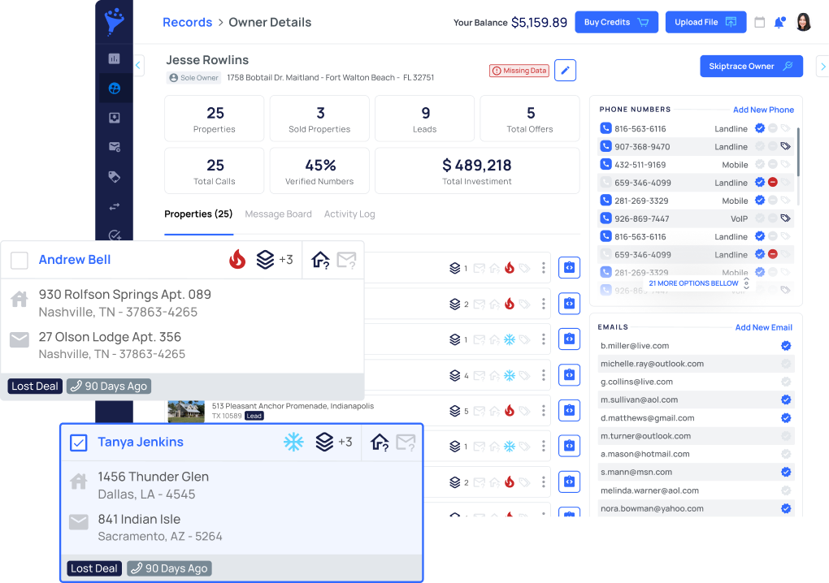This screenshot has height=583, width=829.
Task: Switch to the Properties (25) tab
Action: (x=198, y=214)
